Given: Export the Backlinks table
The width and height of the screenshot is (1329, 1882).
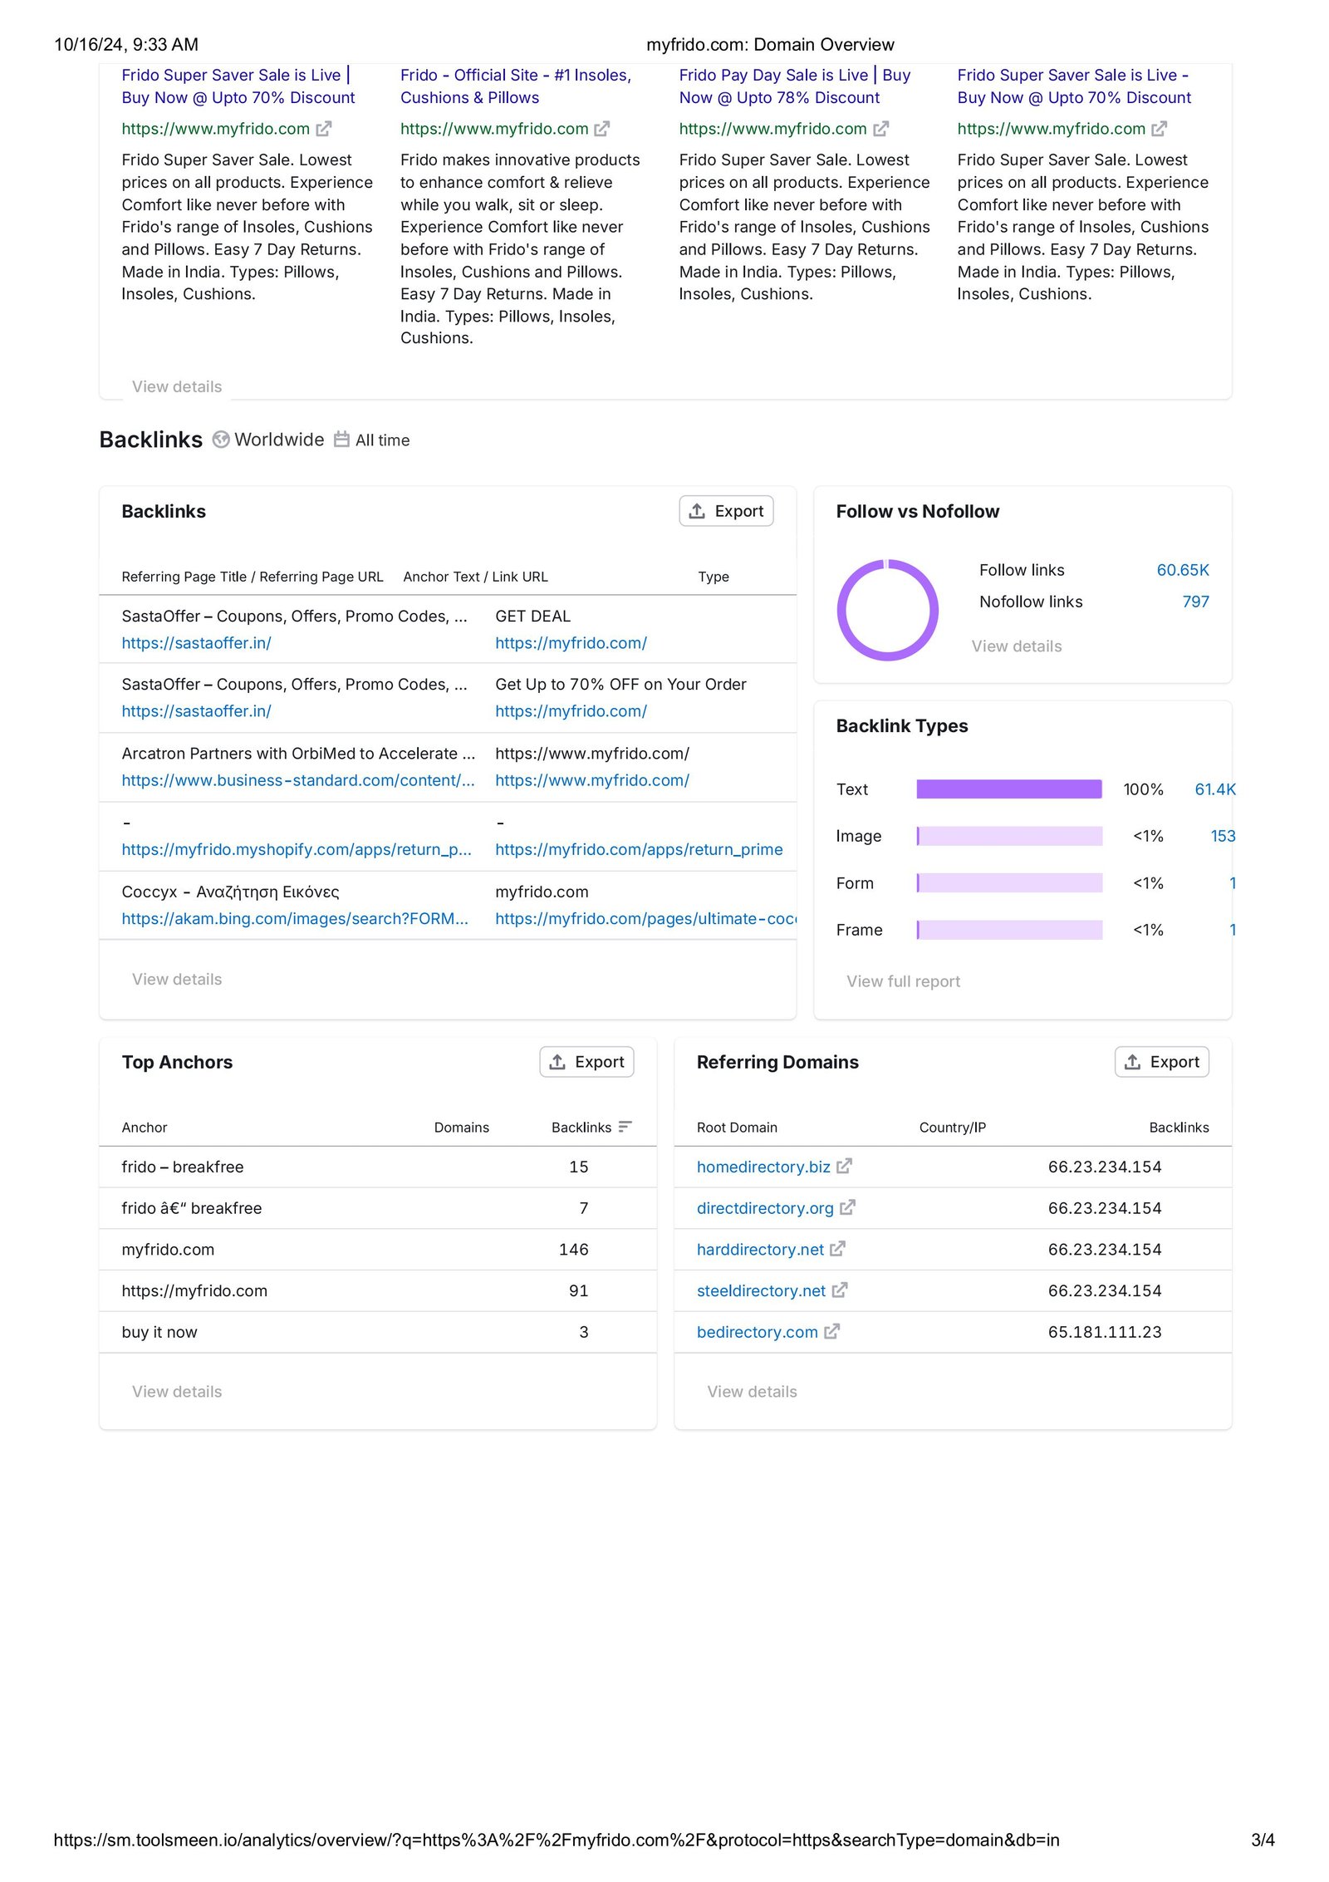Looking at the screenshot, I should tap(726, 511).
